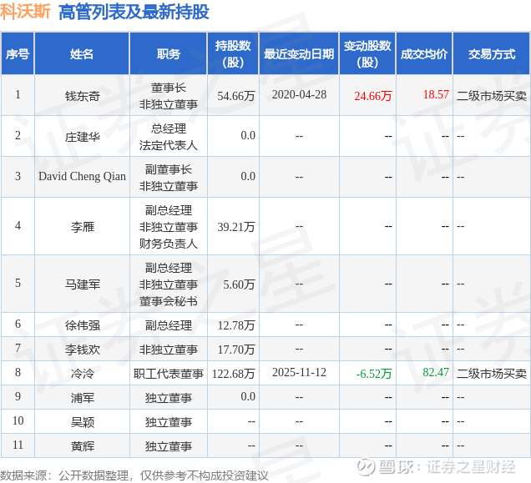The height and width of the screenshot is (483, 531).
Task: Click the holding value 17.70万
Action: click(236, 350)
